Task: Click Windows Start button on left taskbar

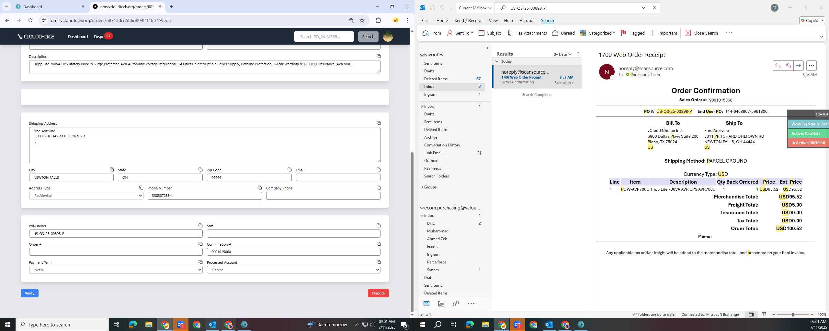Action: click(x=8, y=325)
